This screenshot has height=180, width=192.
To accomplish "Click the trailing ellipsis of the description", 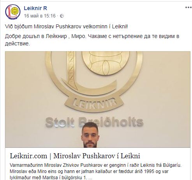I will [90, 178].
